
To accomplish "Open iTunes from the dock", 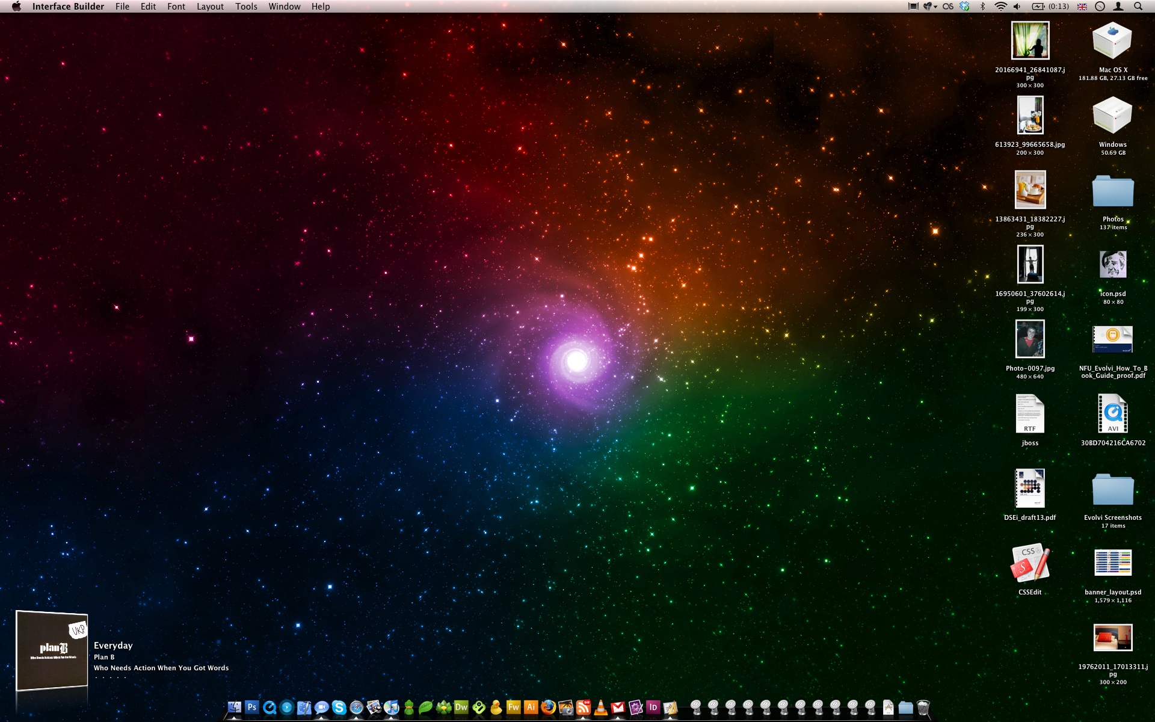I will [391, 708].
